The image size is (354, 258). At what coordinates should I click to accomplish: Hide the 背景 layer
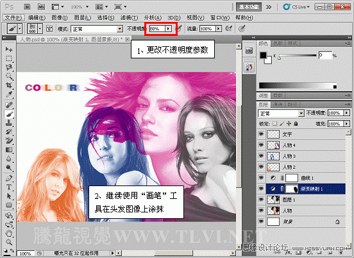point(261,221)
